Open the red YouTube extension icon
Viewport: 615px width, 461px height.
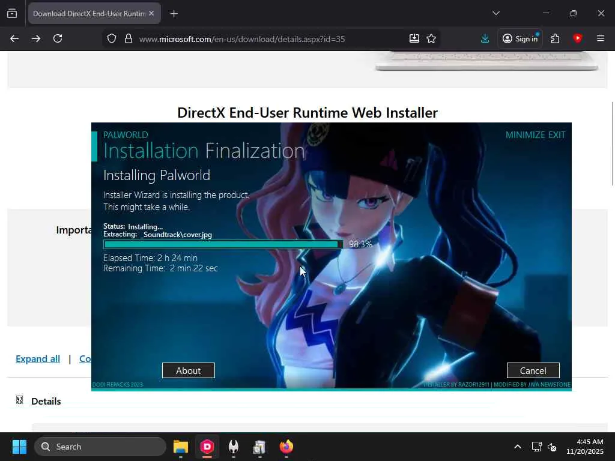point(577,38)
